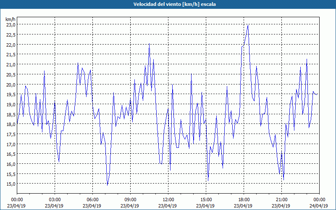
Task: Select the '23/04/19' date under 09:00
Action: (130, 206)
